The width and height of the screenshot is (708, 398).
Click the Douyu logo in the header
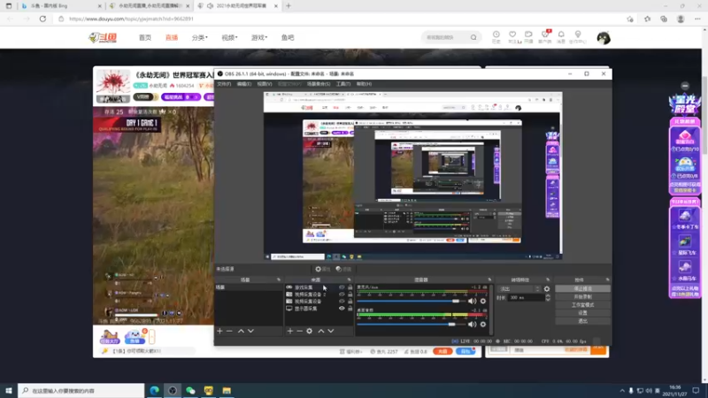pyautogui.click(x=103, y=37)
